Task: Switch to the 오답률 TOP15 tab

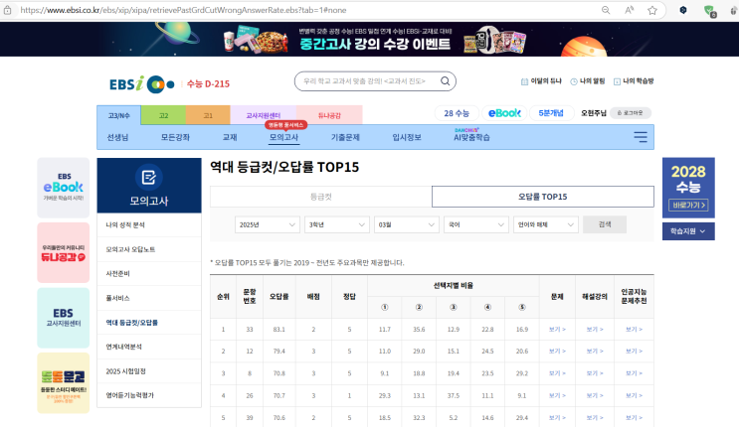Action: tap(543, 197)
